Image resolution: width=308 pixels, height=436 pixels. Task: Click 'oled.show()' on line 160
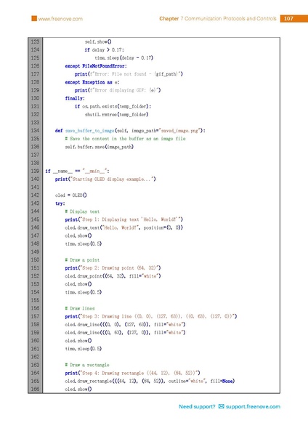(78, 340)
